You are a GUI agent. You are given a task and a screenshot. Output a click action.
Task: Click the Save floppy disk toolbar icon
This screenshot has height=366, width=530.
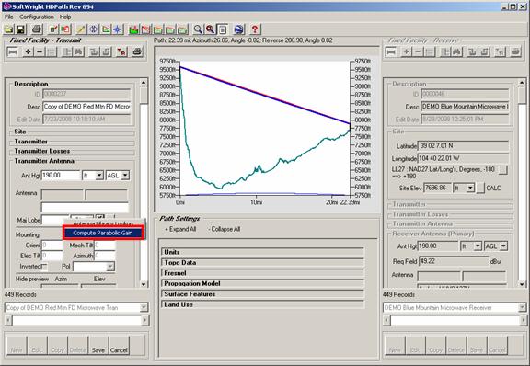click(20, 29)
